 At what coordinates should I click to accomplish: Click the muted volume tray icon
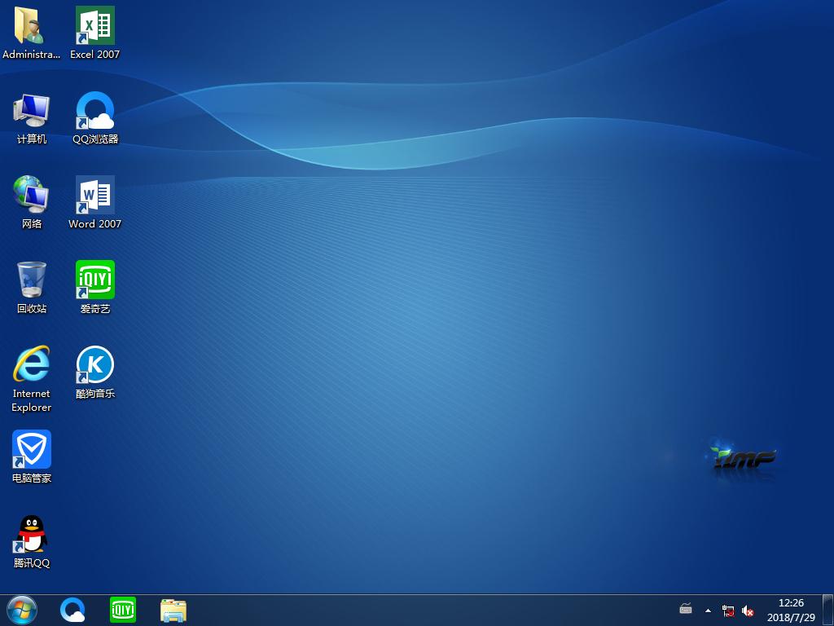point(748,611)
